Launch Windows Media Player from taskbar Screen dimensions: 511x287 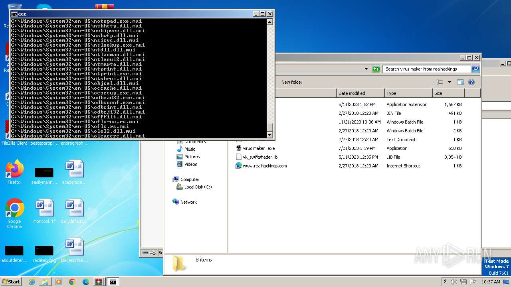(59, 282)
